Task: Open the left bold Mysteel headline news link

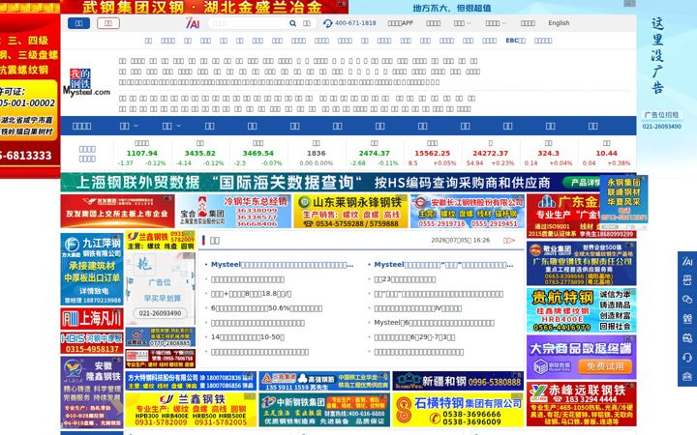Action: (x=283, y=265)
